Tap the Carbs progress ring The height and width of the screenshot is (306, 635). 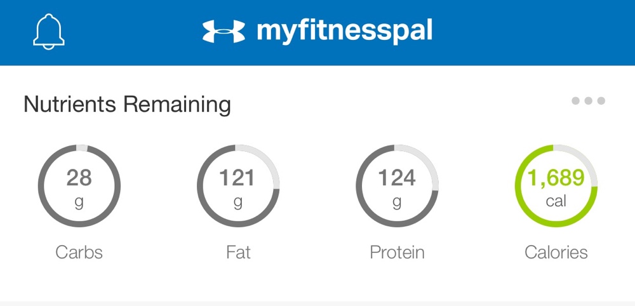click(x=79, y=186)
